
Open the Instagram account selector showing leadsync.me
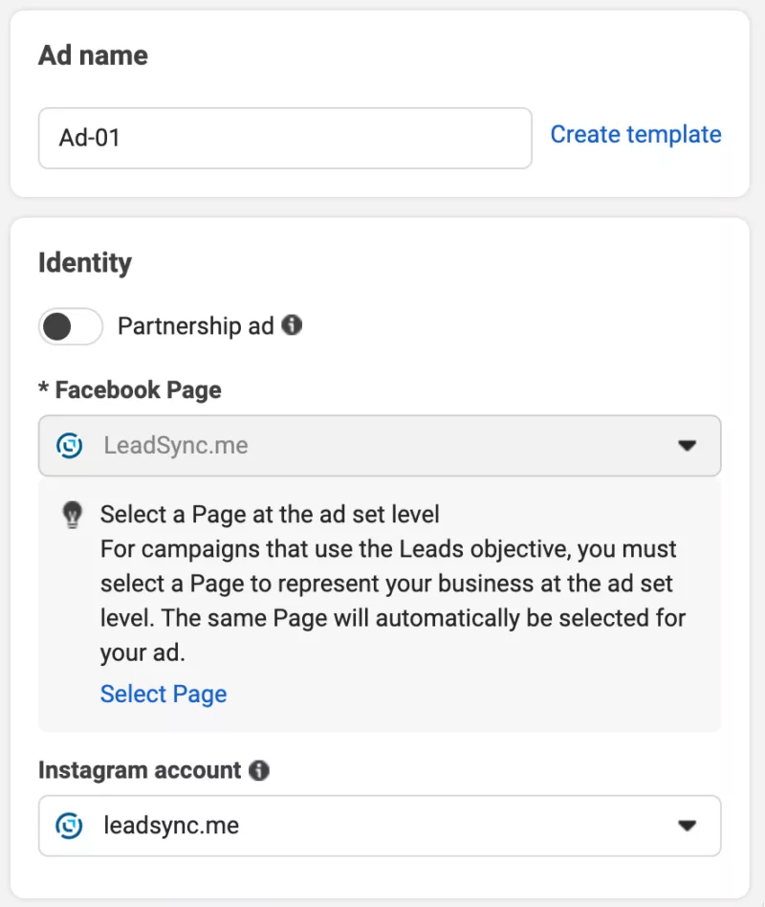click(380, 826)
